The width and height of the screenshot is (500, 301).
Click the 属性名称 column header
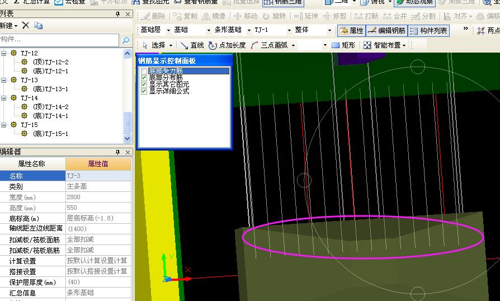click(x=32, y=164)
